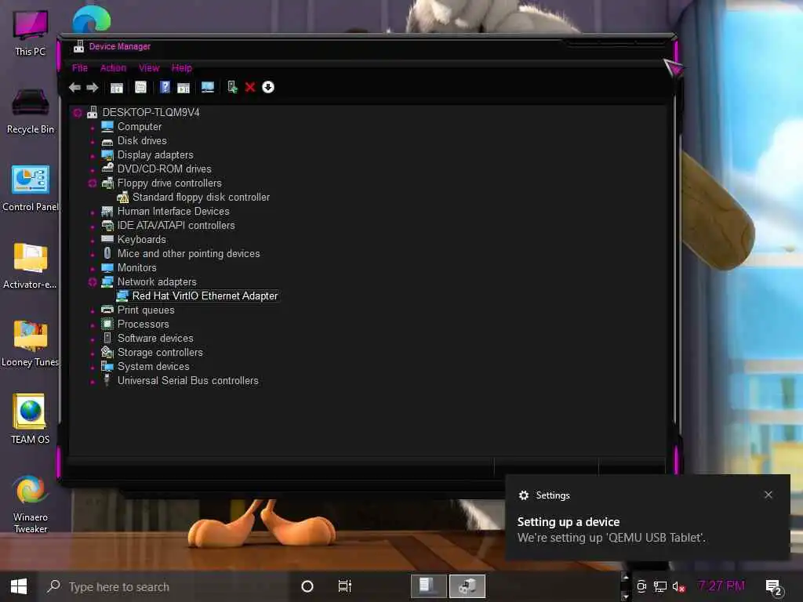Expand the Display adapters category
803x602 pixels.
pyautogui.click(x=93, y=156)
